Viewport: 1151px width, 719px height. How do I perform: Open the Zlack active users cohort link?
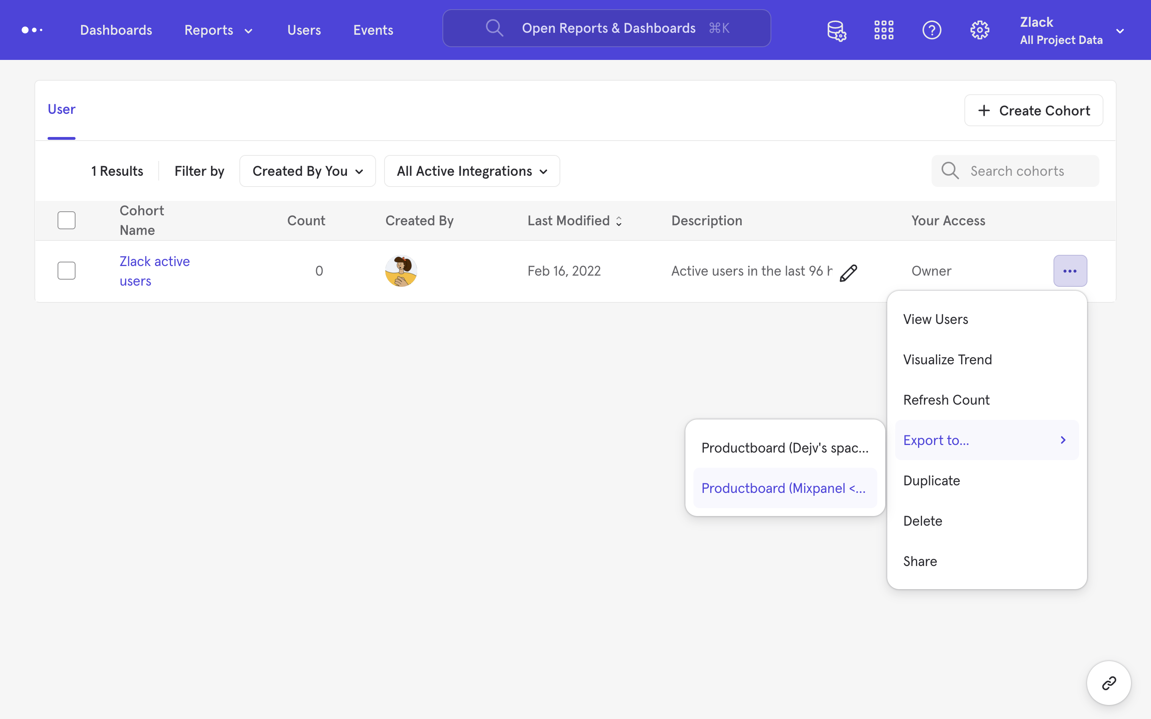[x=155, y=270]
